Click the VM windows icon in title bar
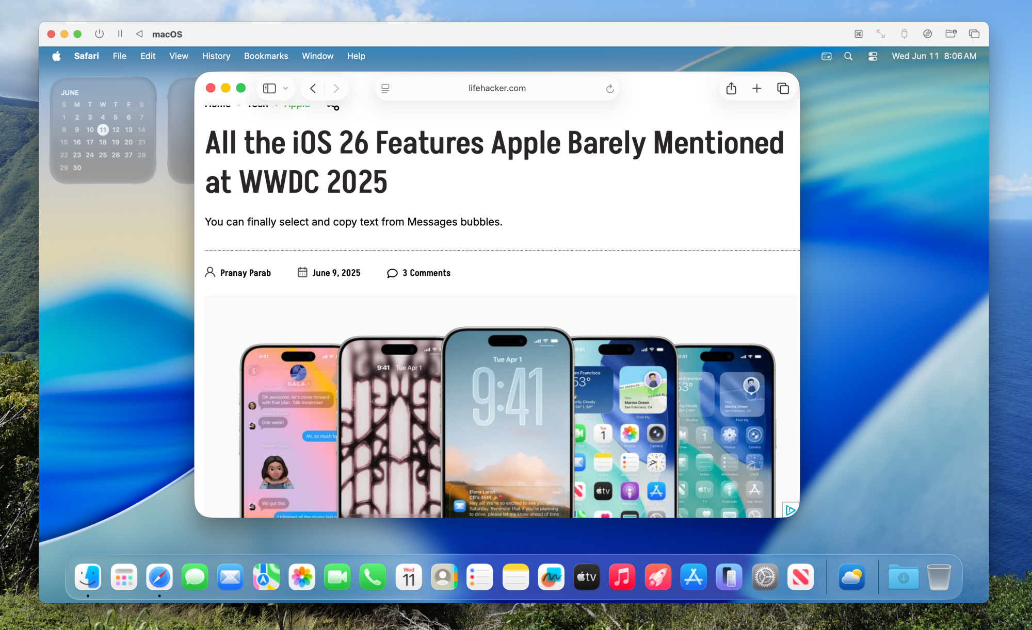Screen dimensions: 1032x630 [x=974, y=34]
